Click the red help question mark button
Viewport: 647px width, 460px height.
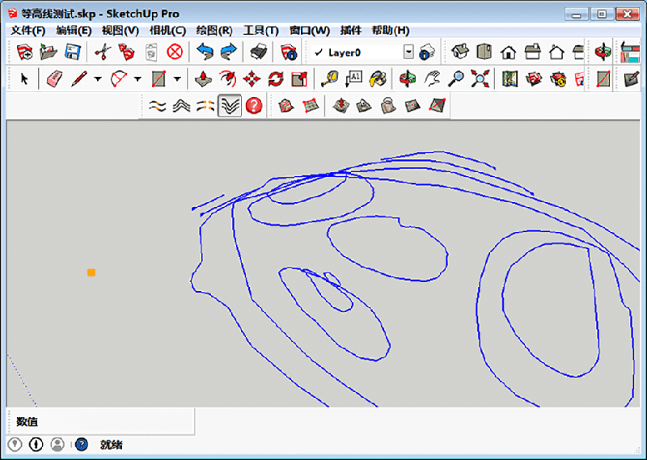click(x=254, y=106)
